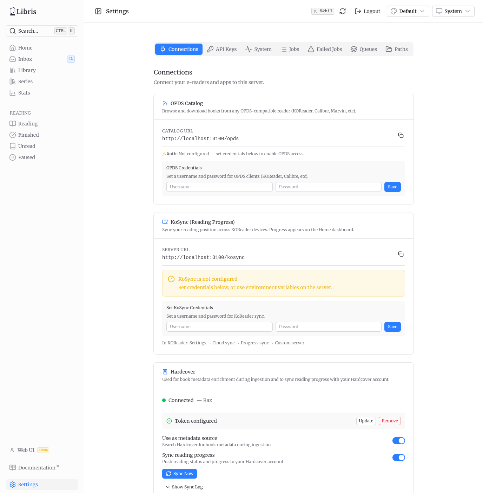Screen dimensions: 483x493
Task: Click Remove token button
Action: [390, 421]
